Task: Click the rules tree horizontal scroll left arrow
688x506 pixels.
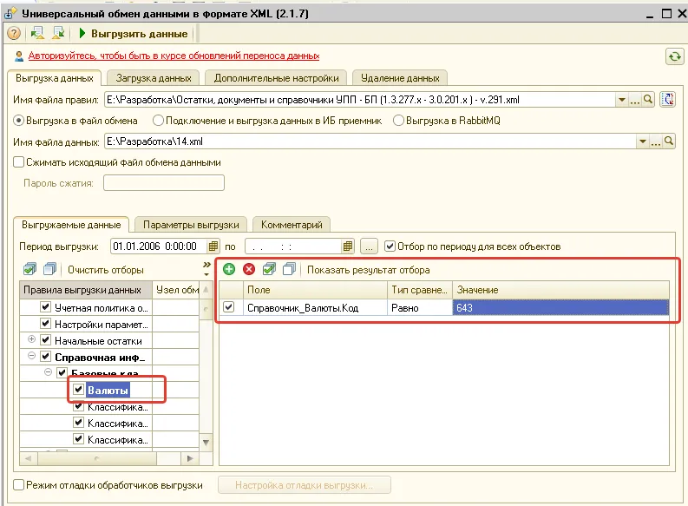Action: pos(29,458)
